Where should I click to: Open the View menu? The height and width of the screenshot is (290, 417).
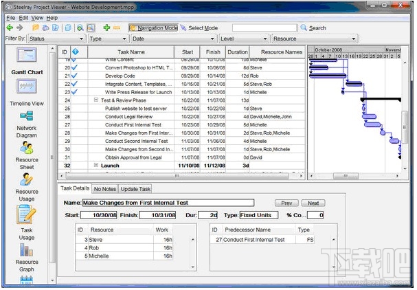point(37,18)
